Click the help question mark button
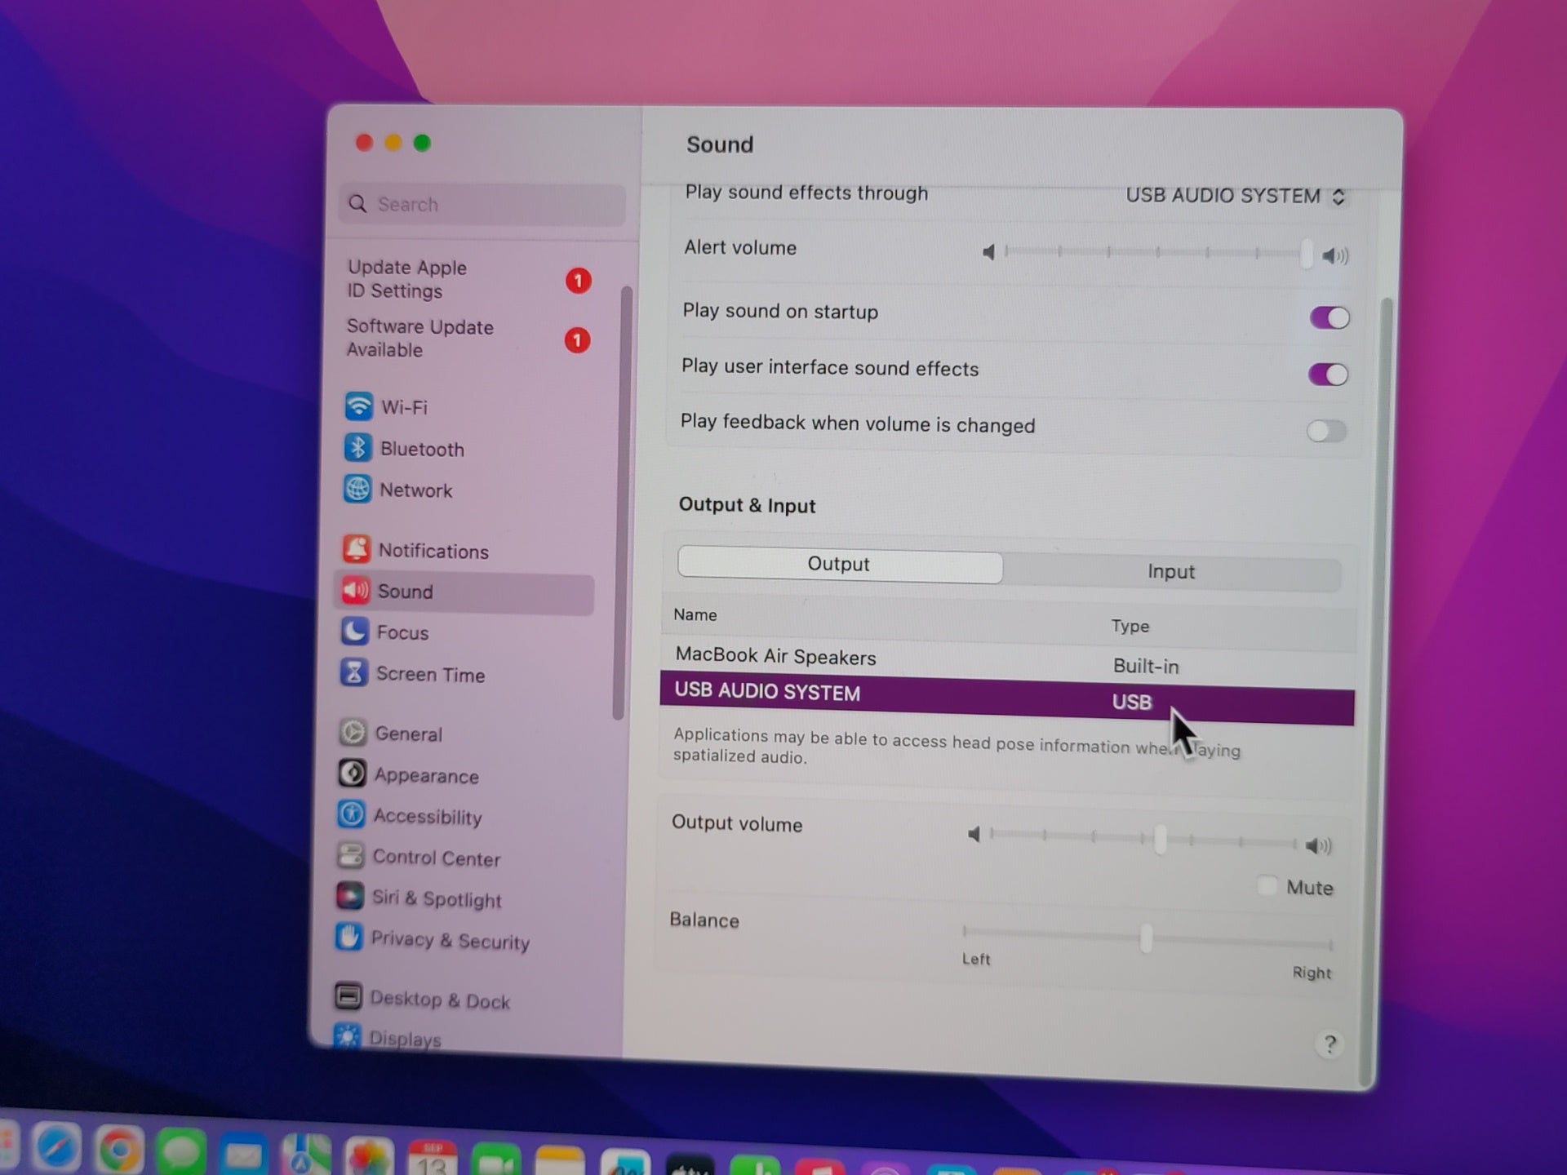1567x1175 pixels. (1330, 1044)
